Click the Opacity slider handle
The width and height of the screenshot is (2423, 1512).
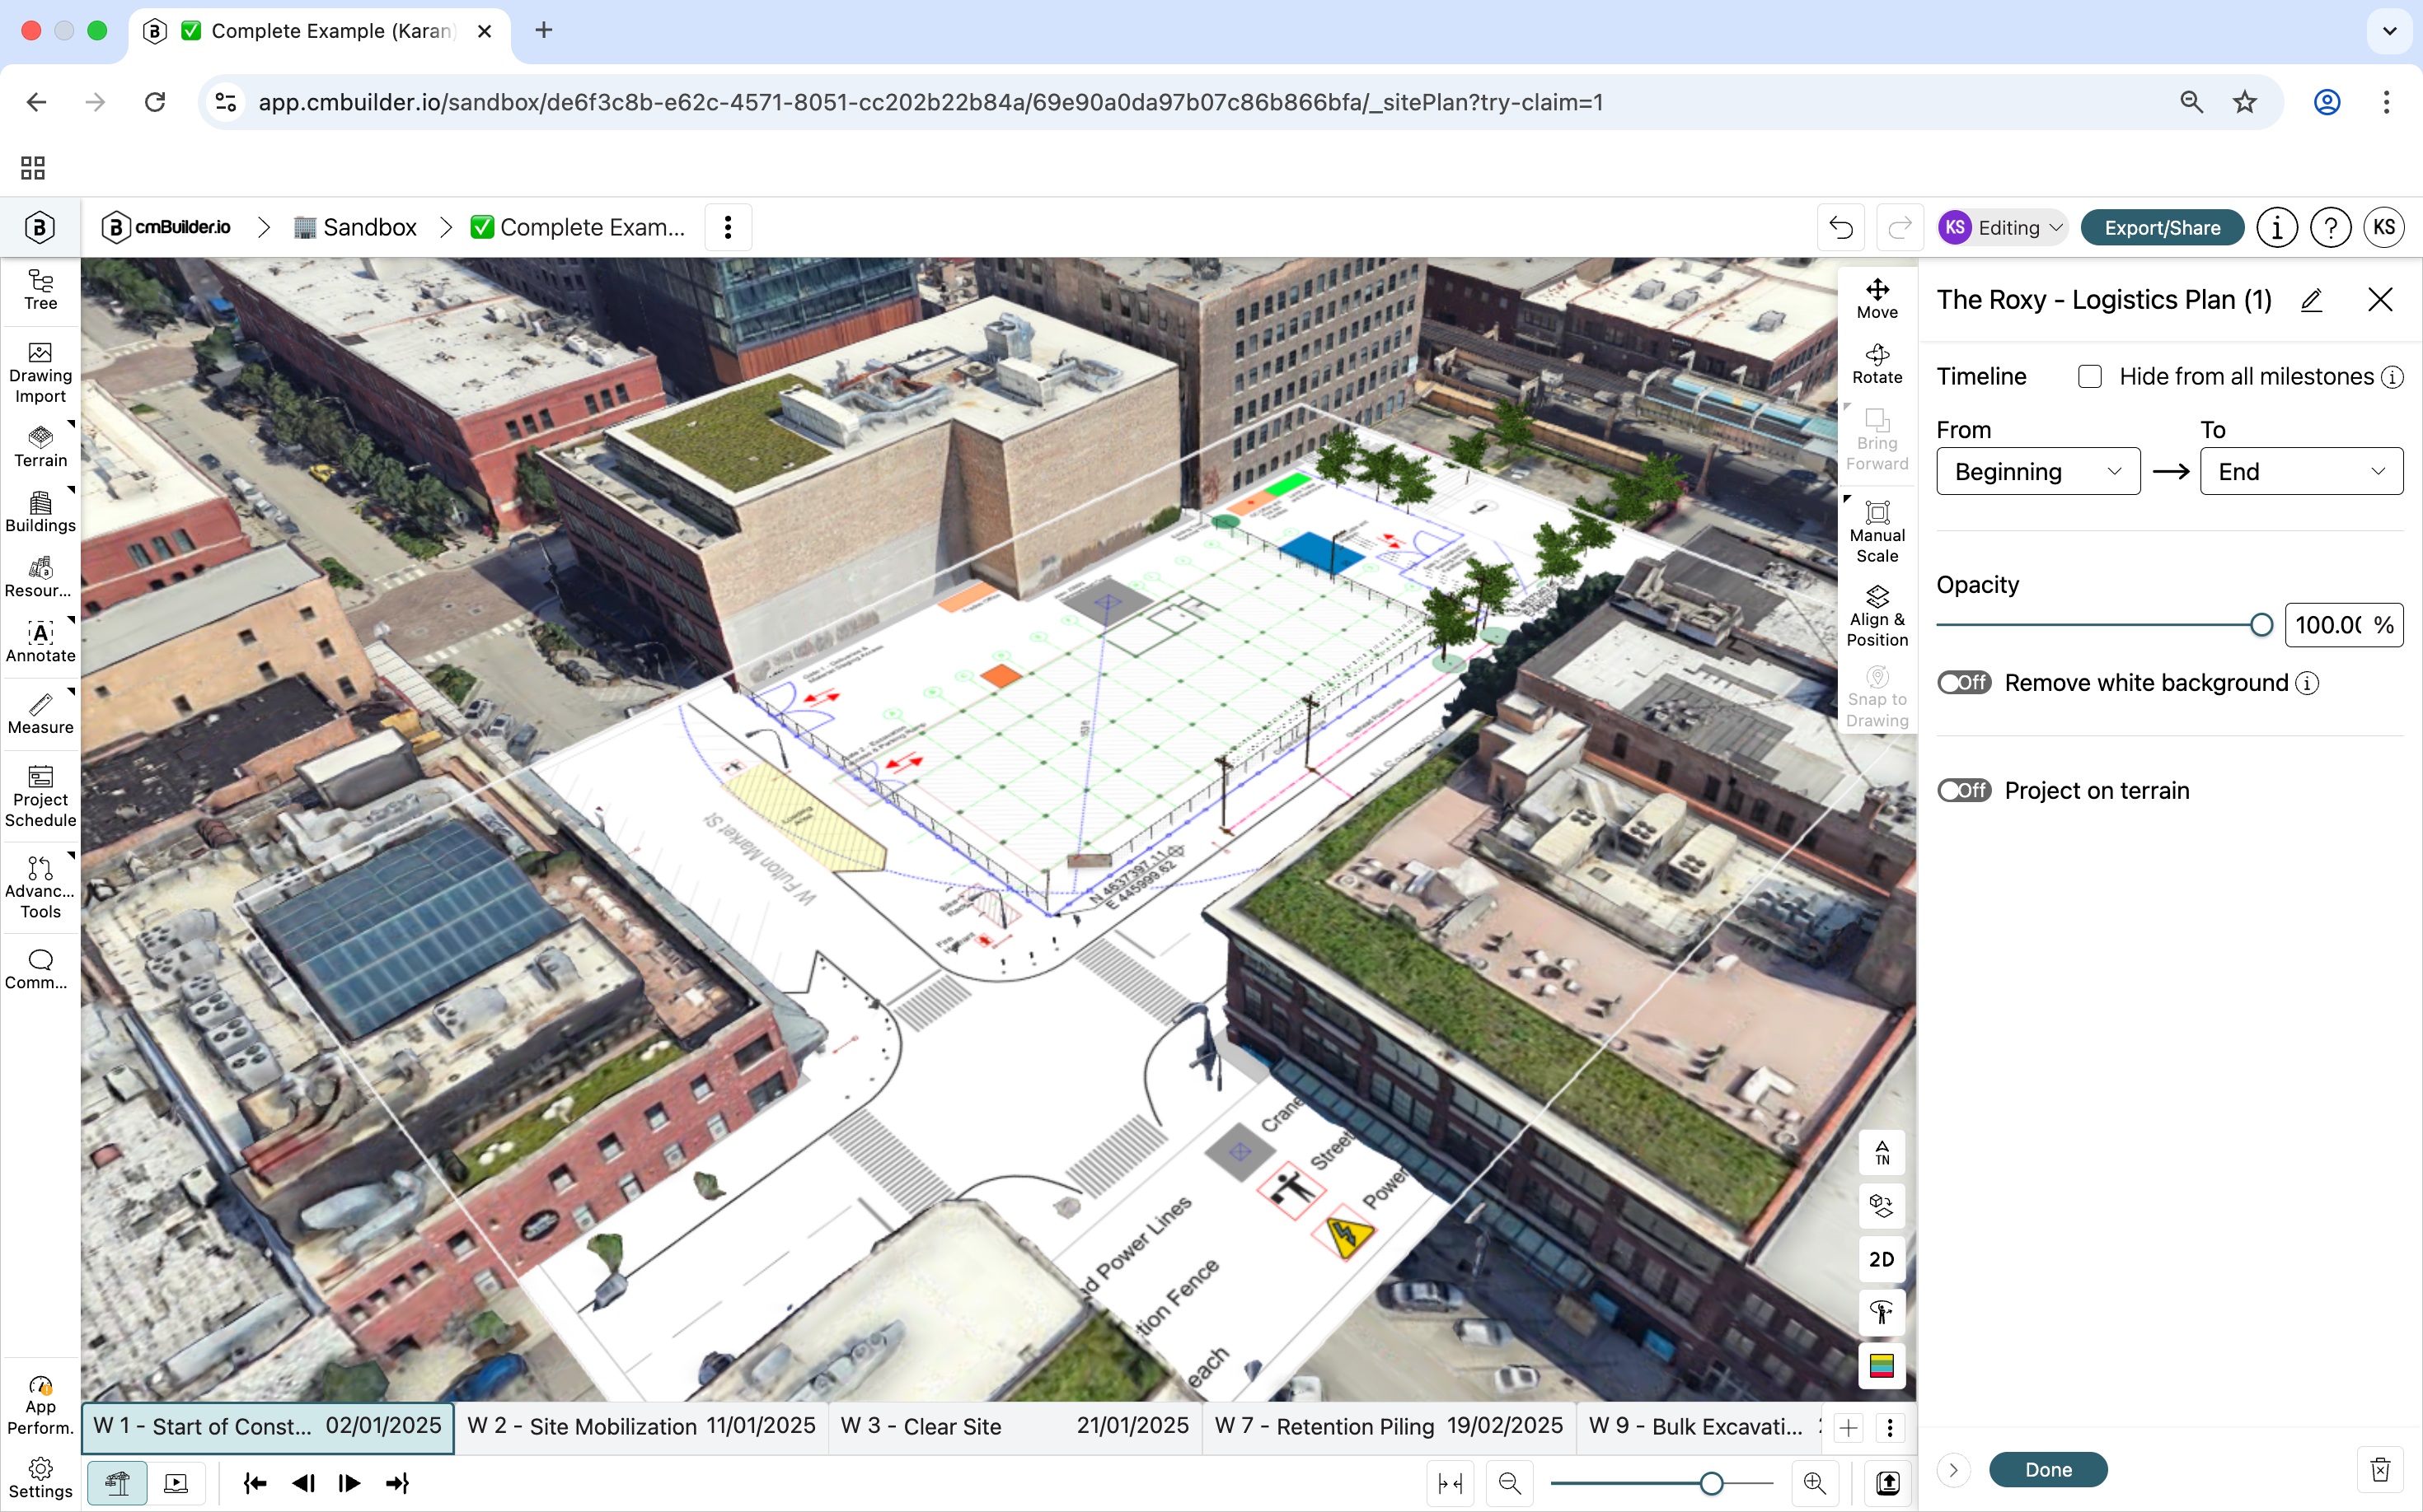point(2260,625)
